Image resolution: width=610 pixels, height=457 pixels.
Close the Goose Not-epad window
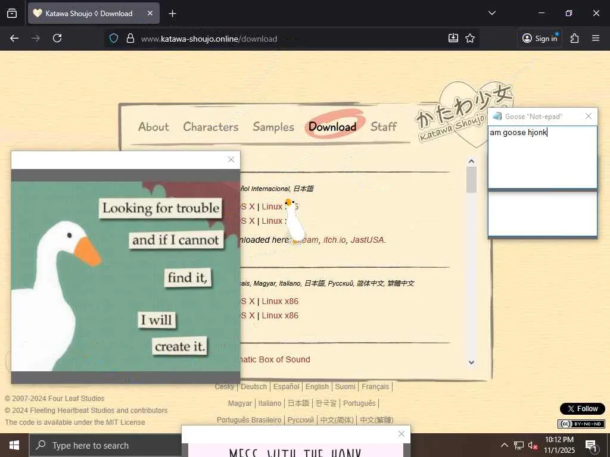pyautogui.click(x=588, y=116)
